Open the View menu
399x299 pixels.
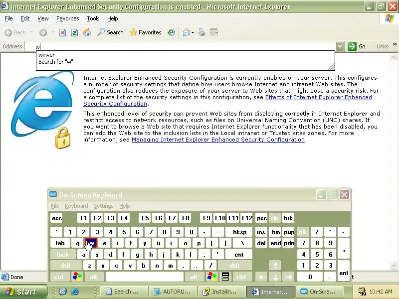(43, 18)
